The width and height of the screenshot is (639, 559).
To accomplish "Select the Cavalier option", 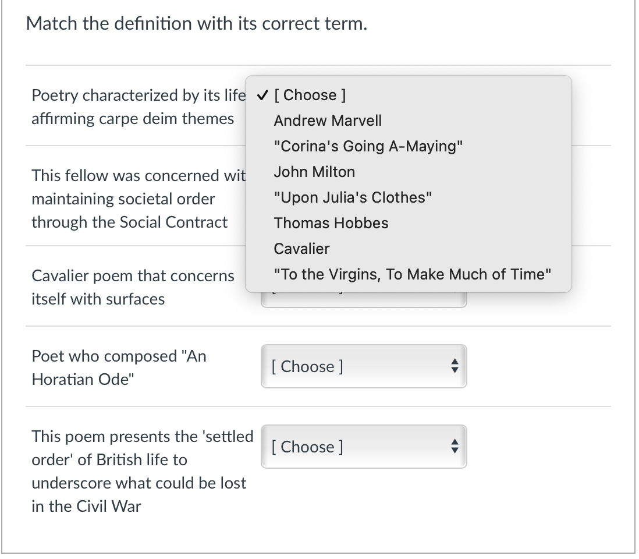I will point(301,249).
